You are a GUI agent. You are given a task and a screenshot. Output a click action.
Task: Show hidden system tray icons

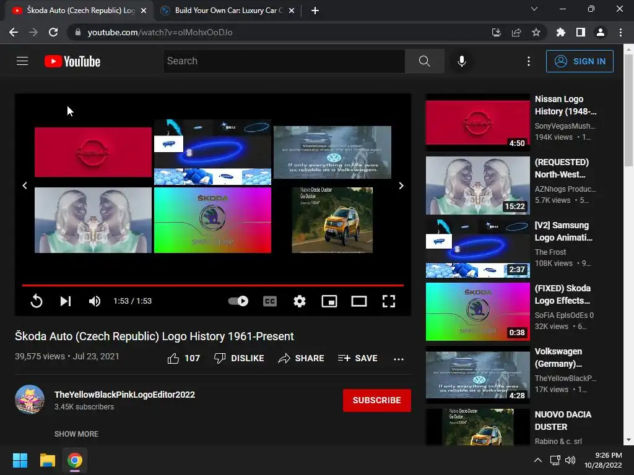538,460
